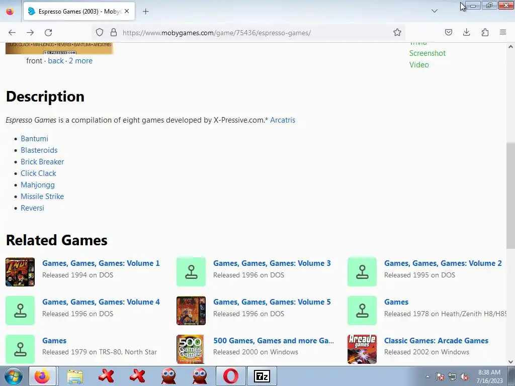Select the Espresso Games (2003) tab
Image resolution: width=515 pixels, height=386 pixels.
pyautogui.click(x=79, y=11)
